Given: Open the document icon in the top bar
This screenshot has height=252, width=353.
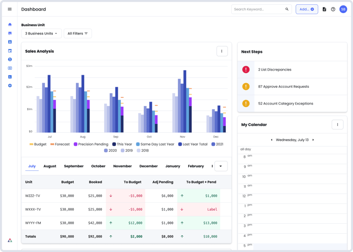Looking at the screenshot, I should pos(324,9).
